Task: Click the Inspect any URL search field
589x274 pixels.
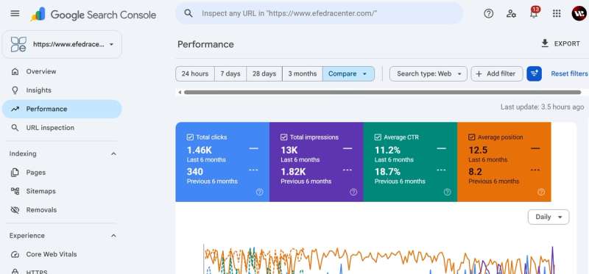Action: (320, 14)
